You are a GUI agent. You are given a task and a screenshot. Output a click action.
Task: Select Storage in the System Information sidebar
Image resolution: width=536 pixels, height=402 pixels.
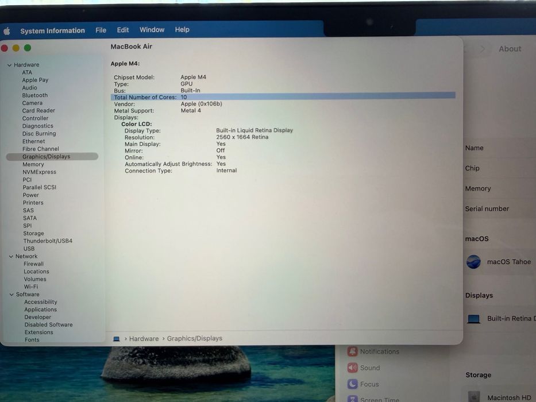(x=33, y=234)
